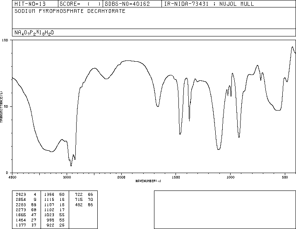Click the 50 transmittance axis label
296x229 pixels.
pos(6,106)
